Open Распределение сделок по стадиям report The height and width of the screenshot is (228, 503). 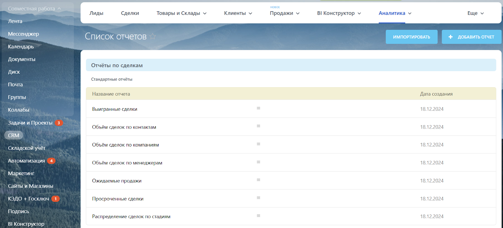(x=131, y=217)
